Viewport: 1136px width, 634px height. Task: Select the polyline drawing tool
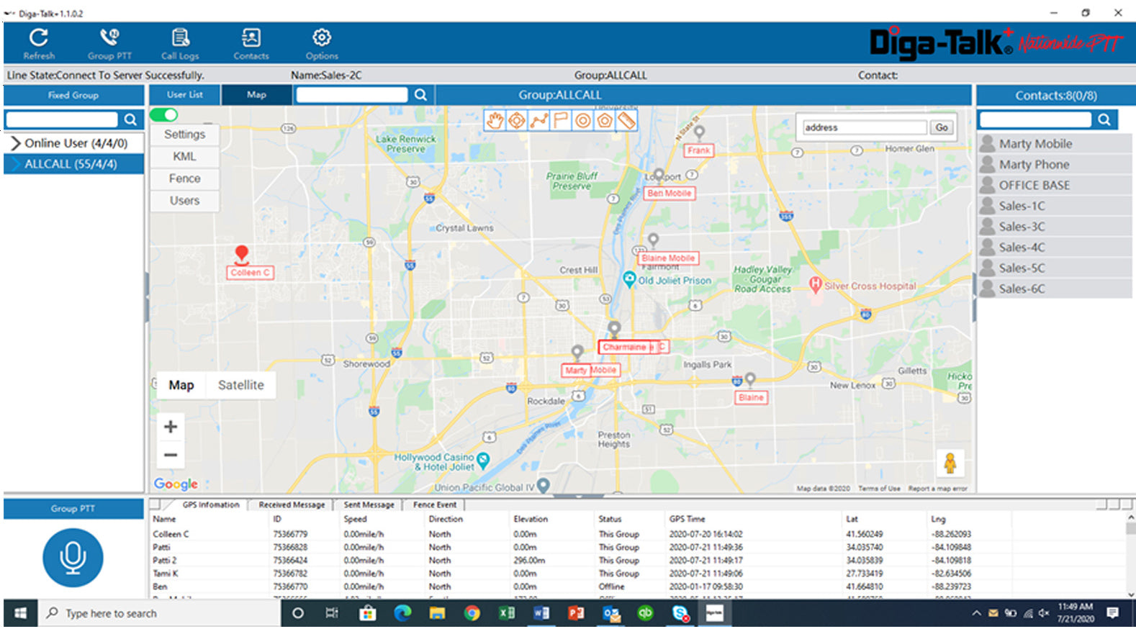pyautogui.click(x=538, y=121)
